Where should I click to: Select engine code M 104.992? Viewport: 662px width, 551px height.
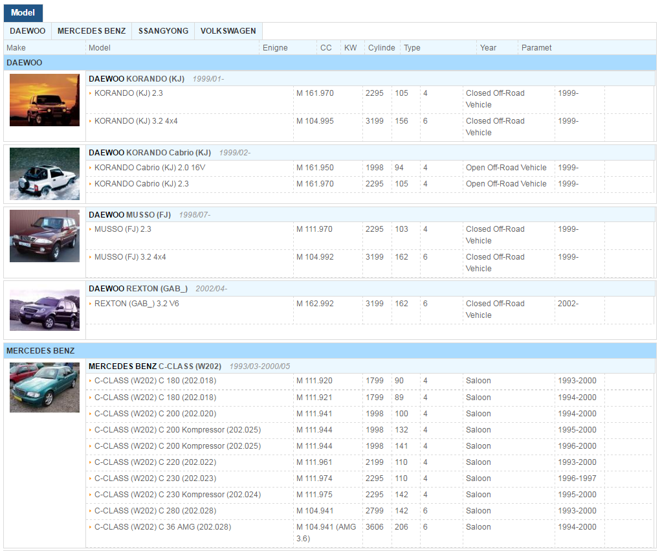315,257
